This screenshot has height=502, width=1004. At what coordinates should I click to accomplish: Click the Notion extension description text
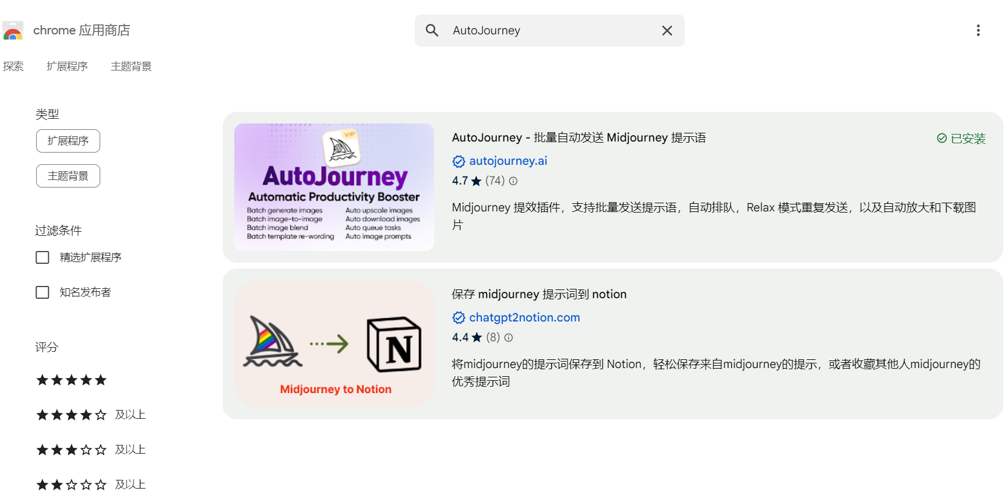(x=716, y=373)
